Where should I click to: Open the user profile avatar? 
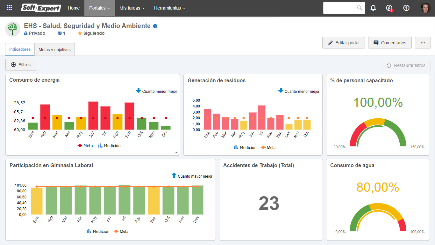coord(425,8)
